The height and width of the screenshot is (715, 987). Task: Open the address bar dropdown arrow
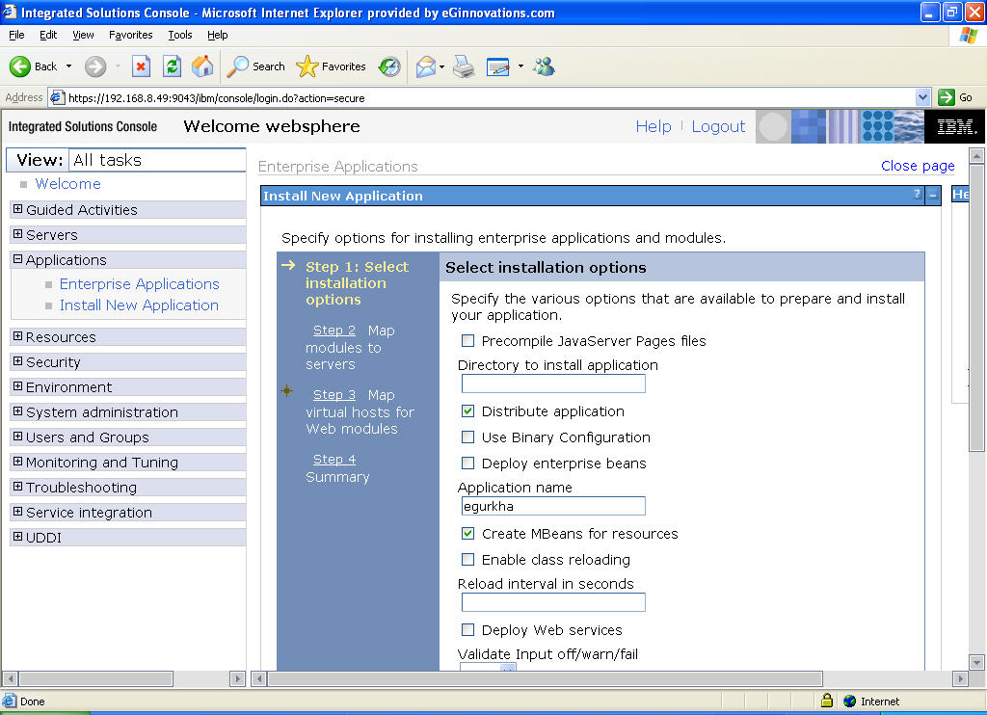pyautogui.click(x=922, y=97)
